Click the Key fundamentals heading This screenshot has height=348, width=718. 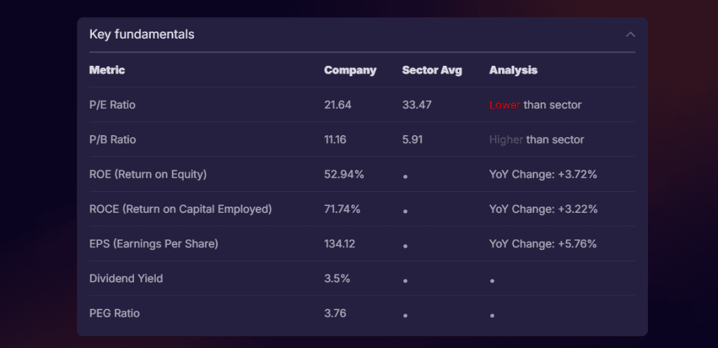pyautogui.click(x=142, y=34)
